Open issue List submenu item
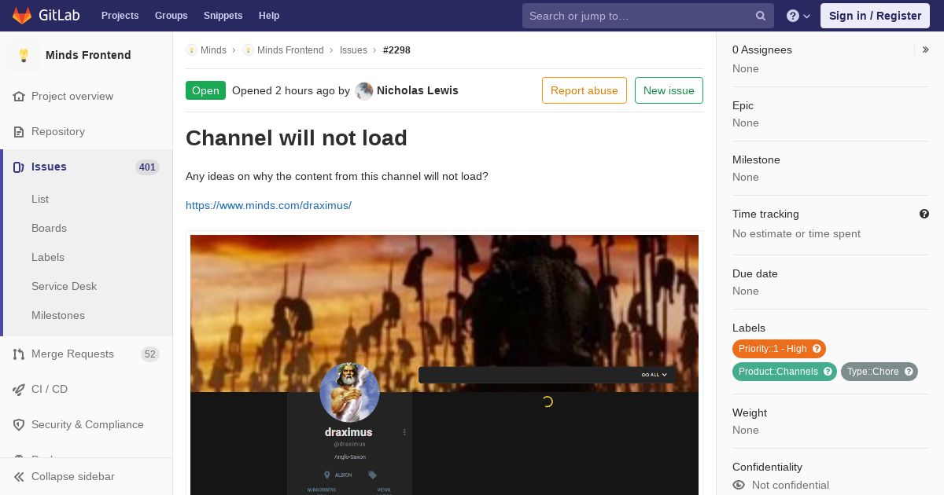Screen dimensions: 944x495 coord(40,199)
